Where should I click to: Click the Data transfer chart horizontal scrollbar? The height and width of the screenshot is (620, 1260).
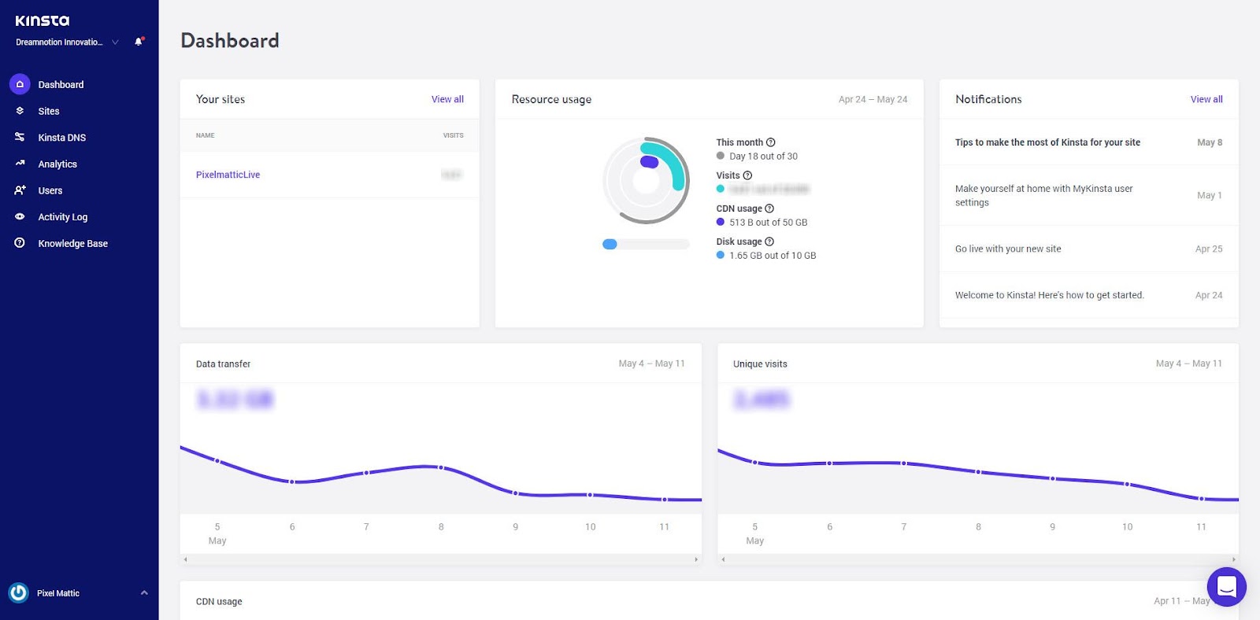click(441, 559)
